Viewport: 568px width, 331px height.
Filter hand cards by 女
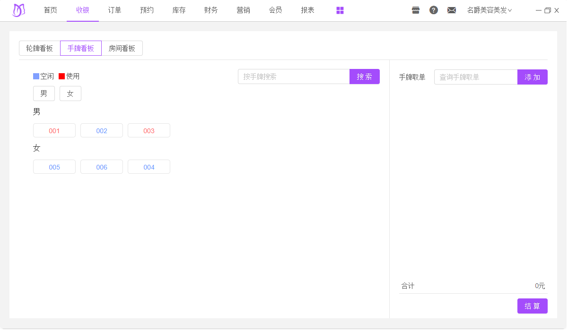[x=70, y=93]
